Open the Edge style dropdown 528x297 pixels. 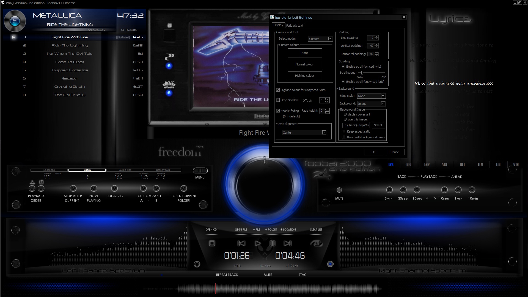tap(371, 96)
